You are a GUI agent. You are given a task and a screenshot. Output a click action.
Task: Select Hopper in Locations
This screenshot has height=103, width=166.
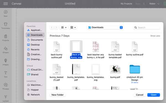coord(35,90)
